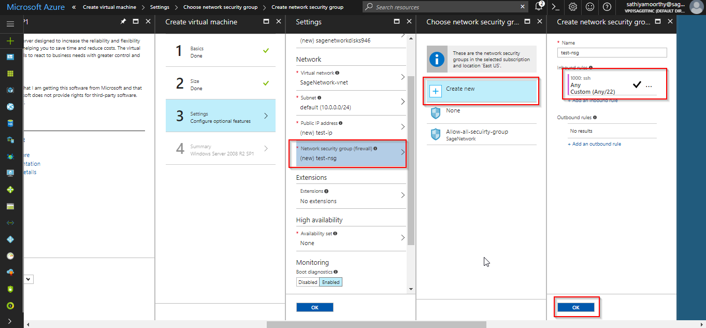Launch Cloud Shell from top bar
The width and height of the screenshot is (706, 328).
(x=555, y=7)
